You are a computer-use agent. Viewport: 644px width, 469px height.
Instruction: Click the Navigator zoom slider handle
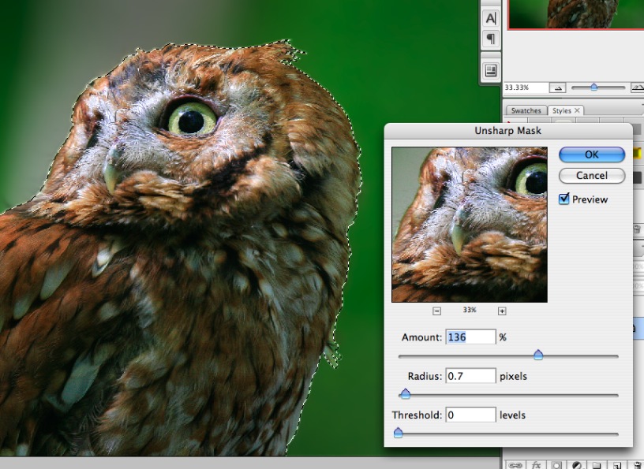click(x=594, y=87)
